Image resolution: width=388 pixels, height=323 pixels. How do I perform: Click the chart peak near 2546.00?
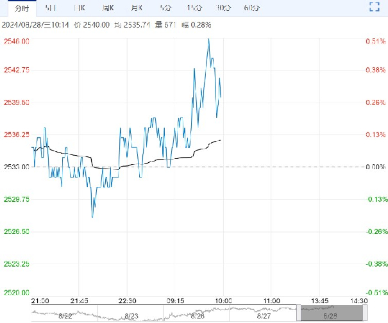(x=208, y=40)
